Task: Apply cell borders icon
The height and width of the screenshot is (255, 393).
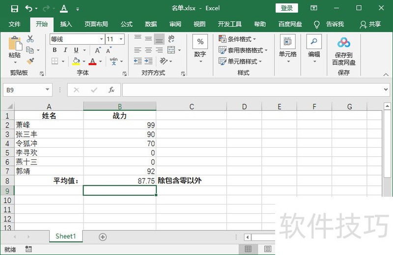Action: 55,61
